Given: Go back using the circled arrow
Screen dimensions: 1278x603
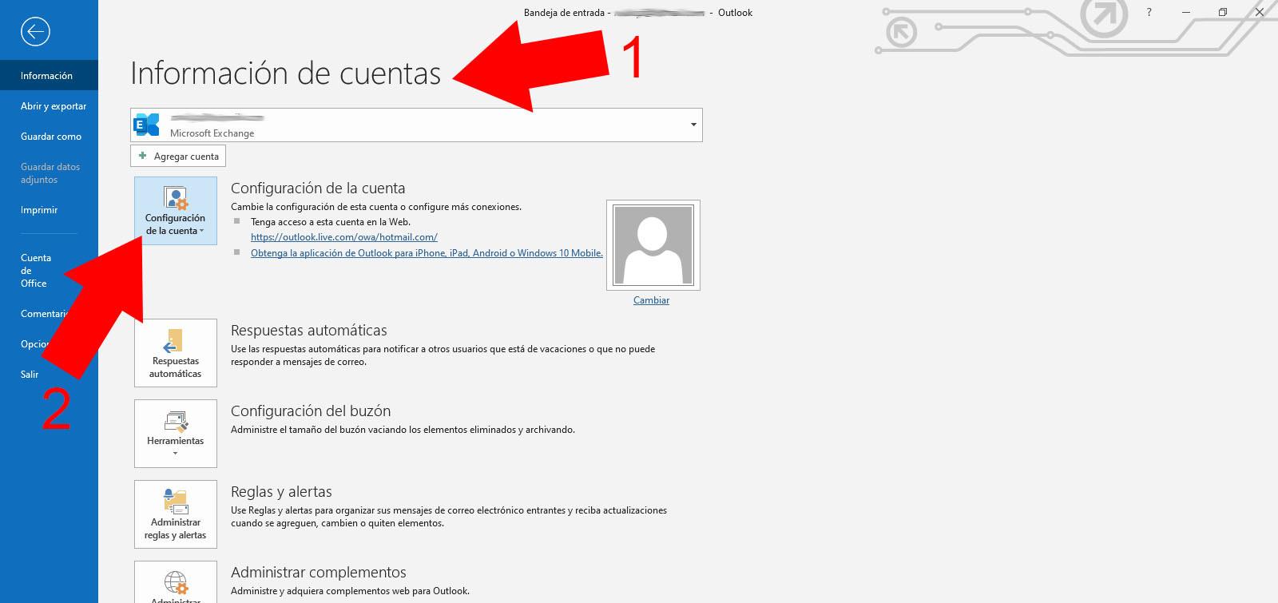Looking at the screenshot, I should click(x=35, y=31).
